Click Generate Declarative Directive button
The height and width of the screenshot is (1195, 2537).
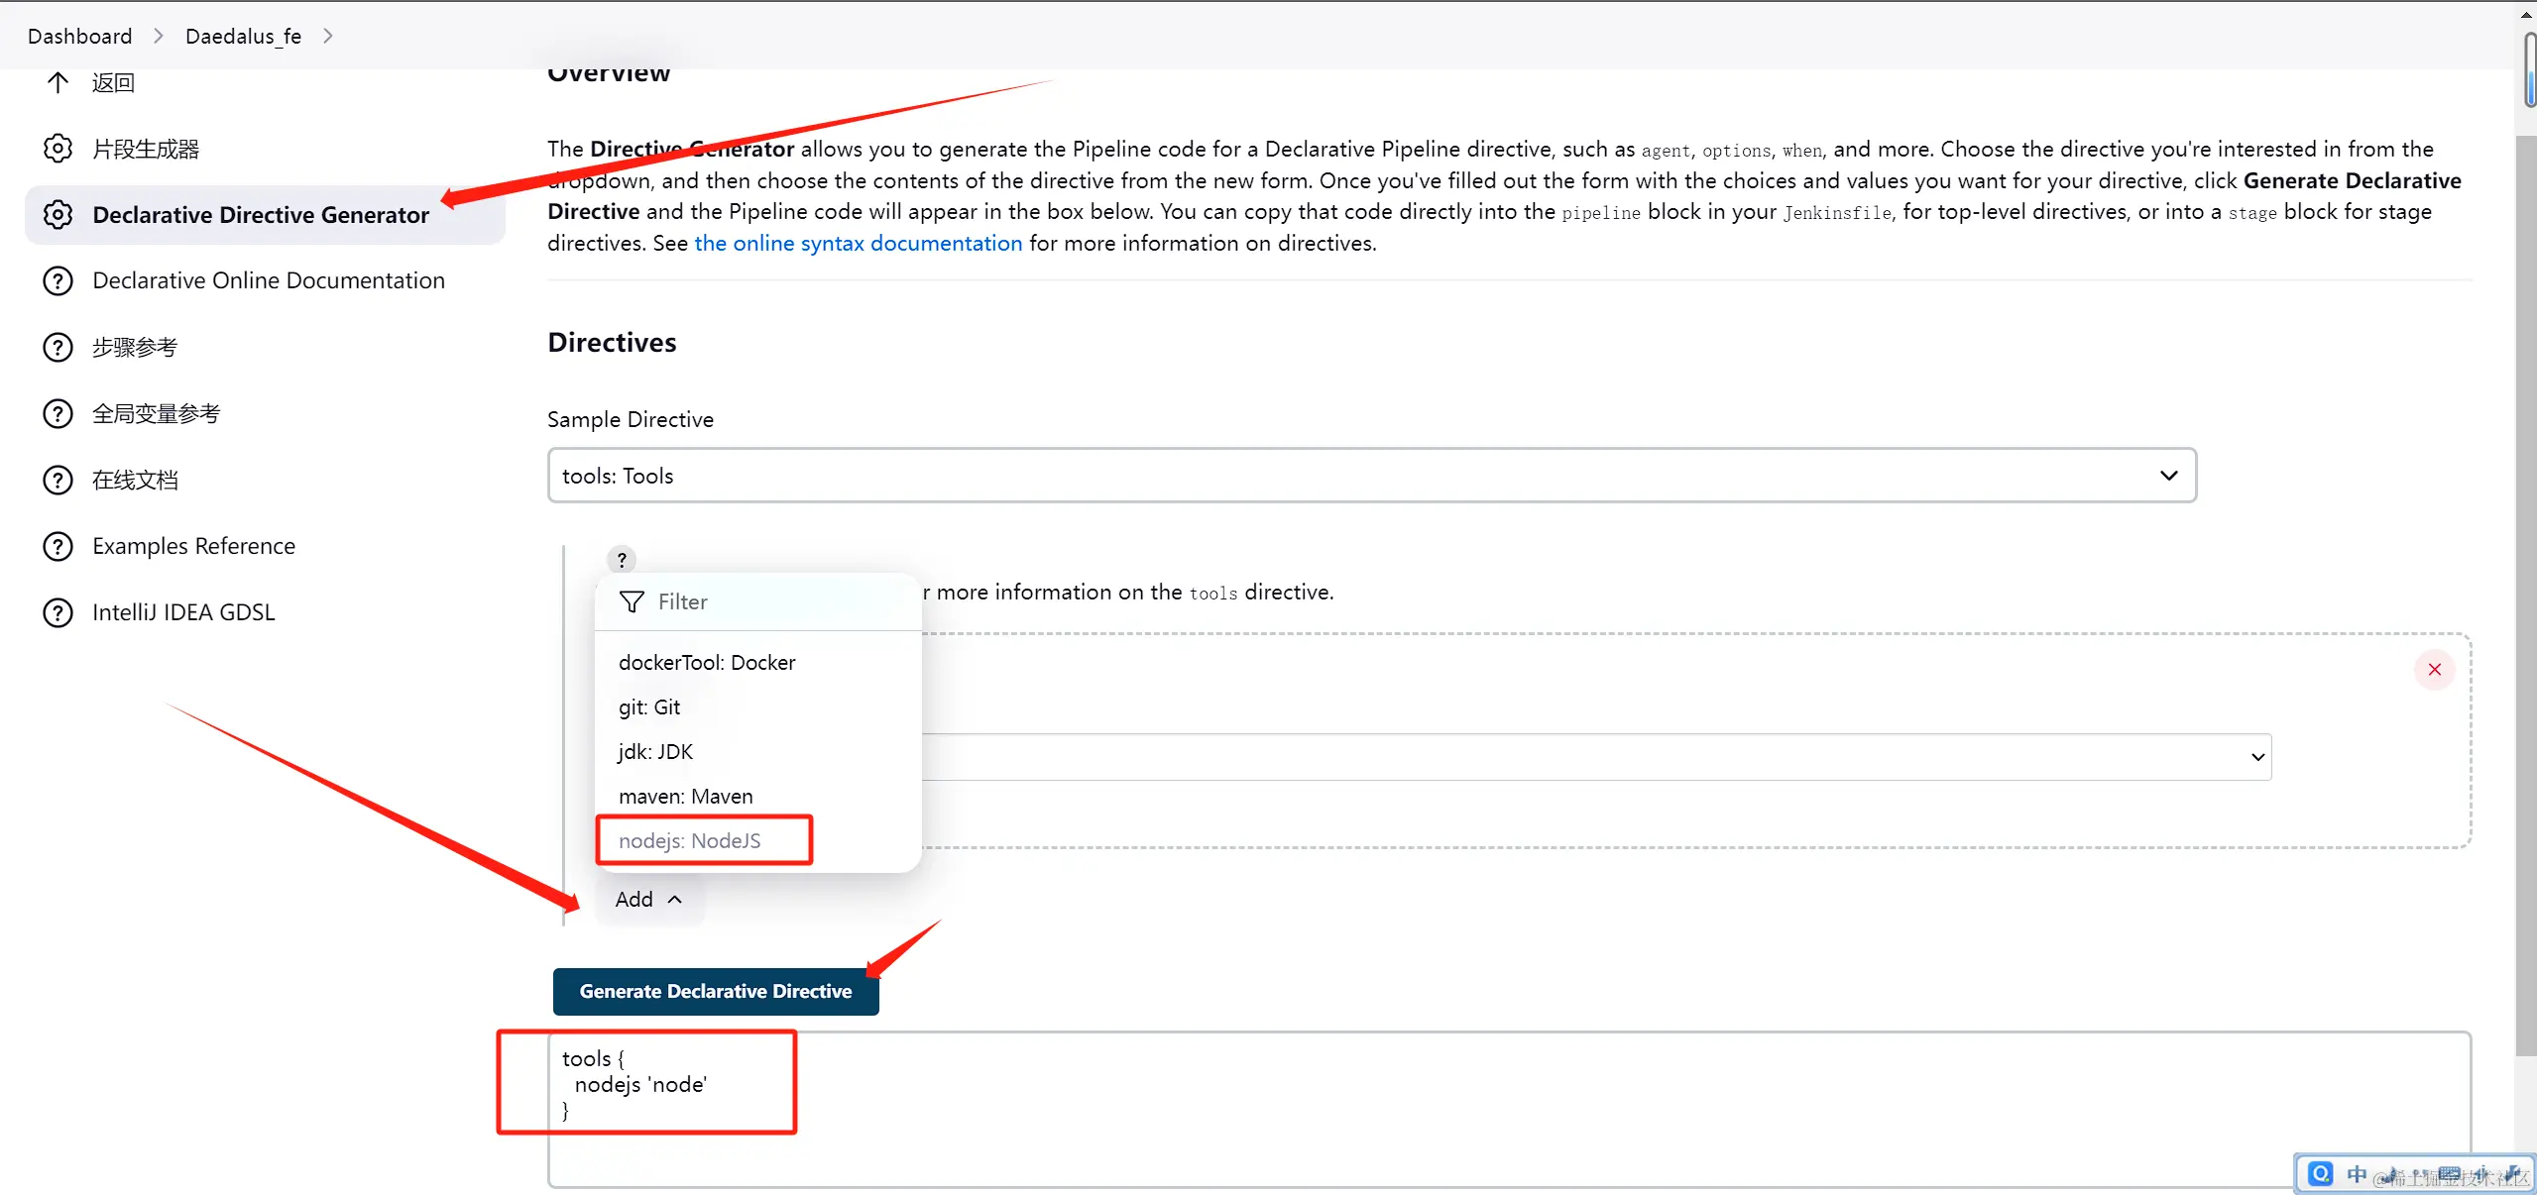[x=715, y=992]
